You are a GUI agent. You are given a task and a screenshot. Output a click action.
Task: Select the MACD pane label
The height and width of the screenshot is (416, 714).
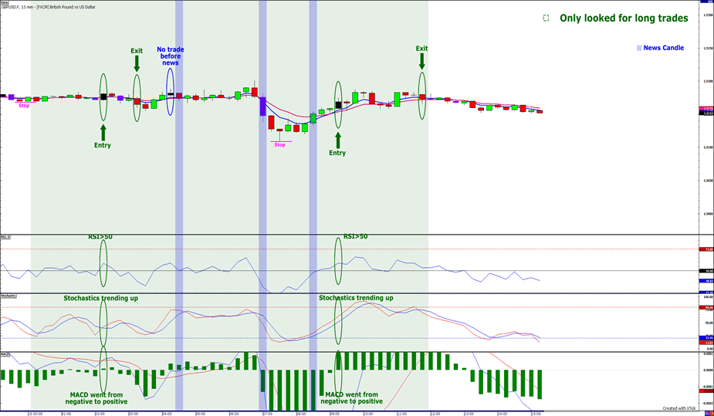[x=5, y=353]
